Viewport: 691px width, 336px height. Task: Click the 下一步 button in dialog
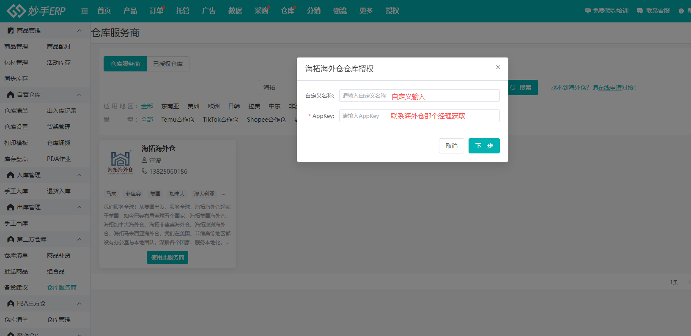tap(484, 146)
